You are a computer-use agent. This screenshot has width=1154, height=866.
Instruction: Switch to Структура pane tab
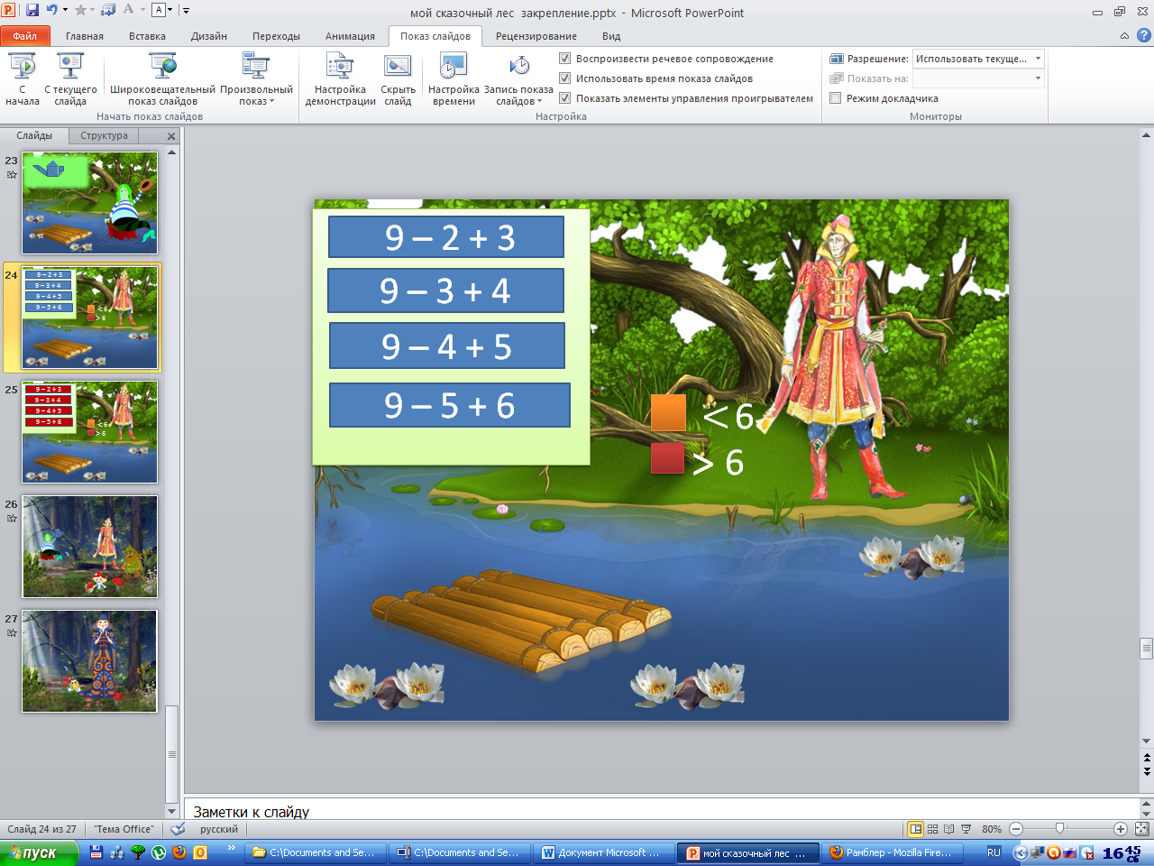point(104,136)
